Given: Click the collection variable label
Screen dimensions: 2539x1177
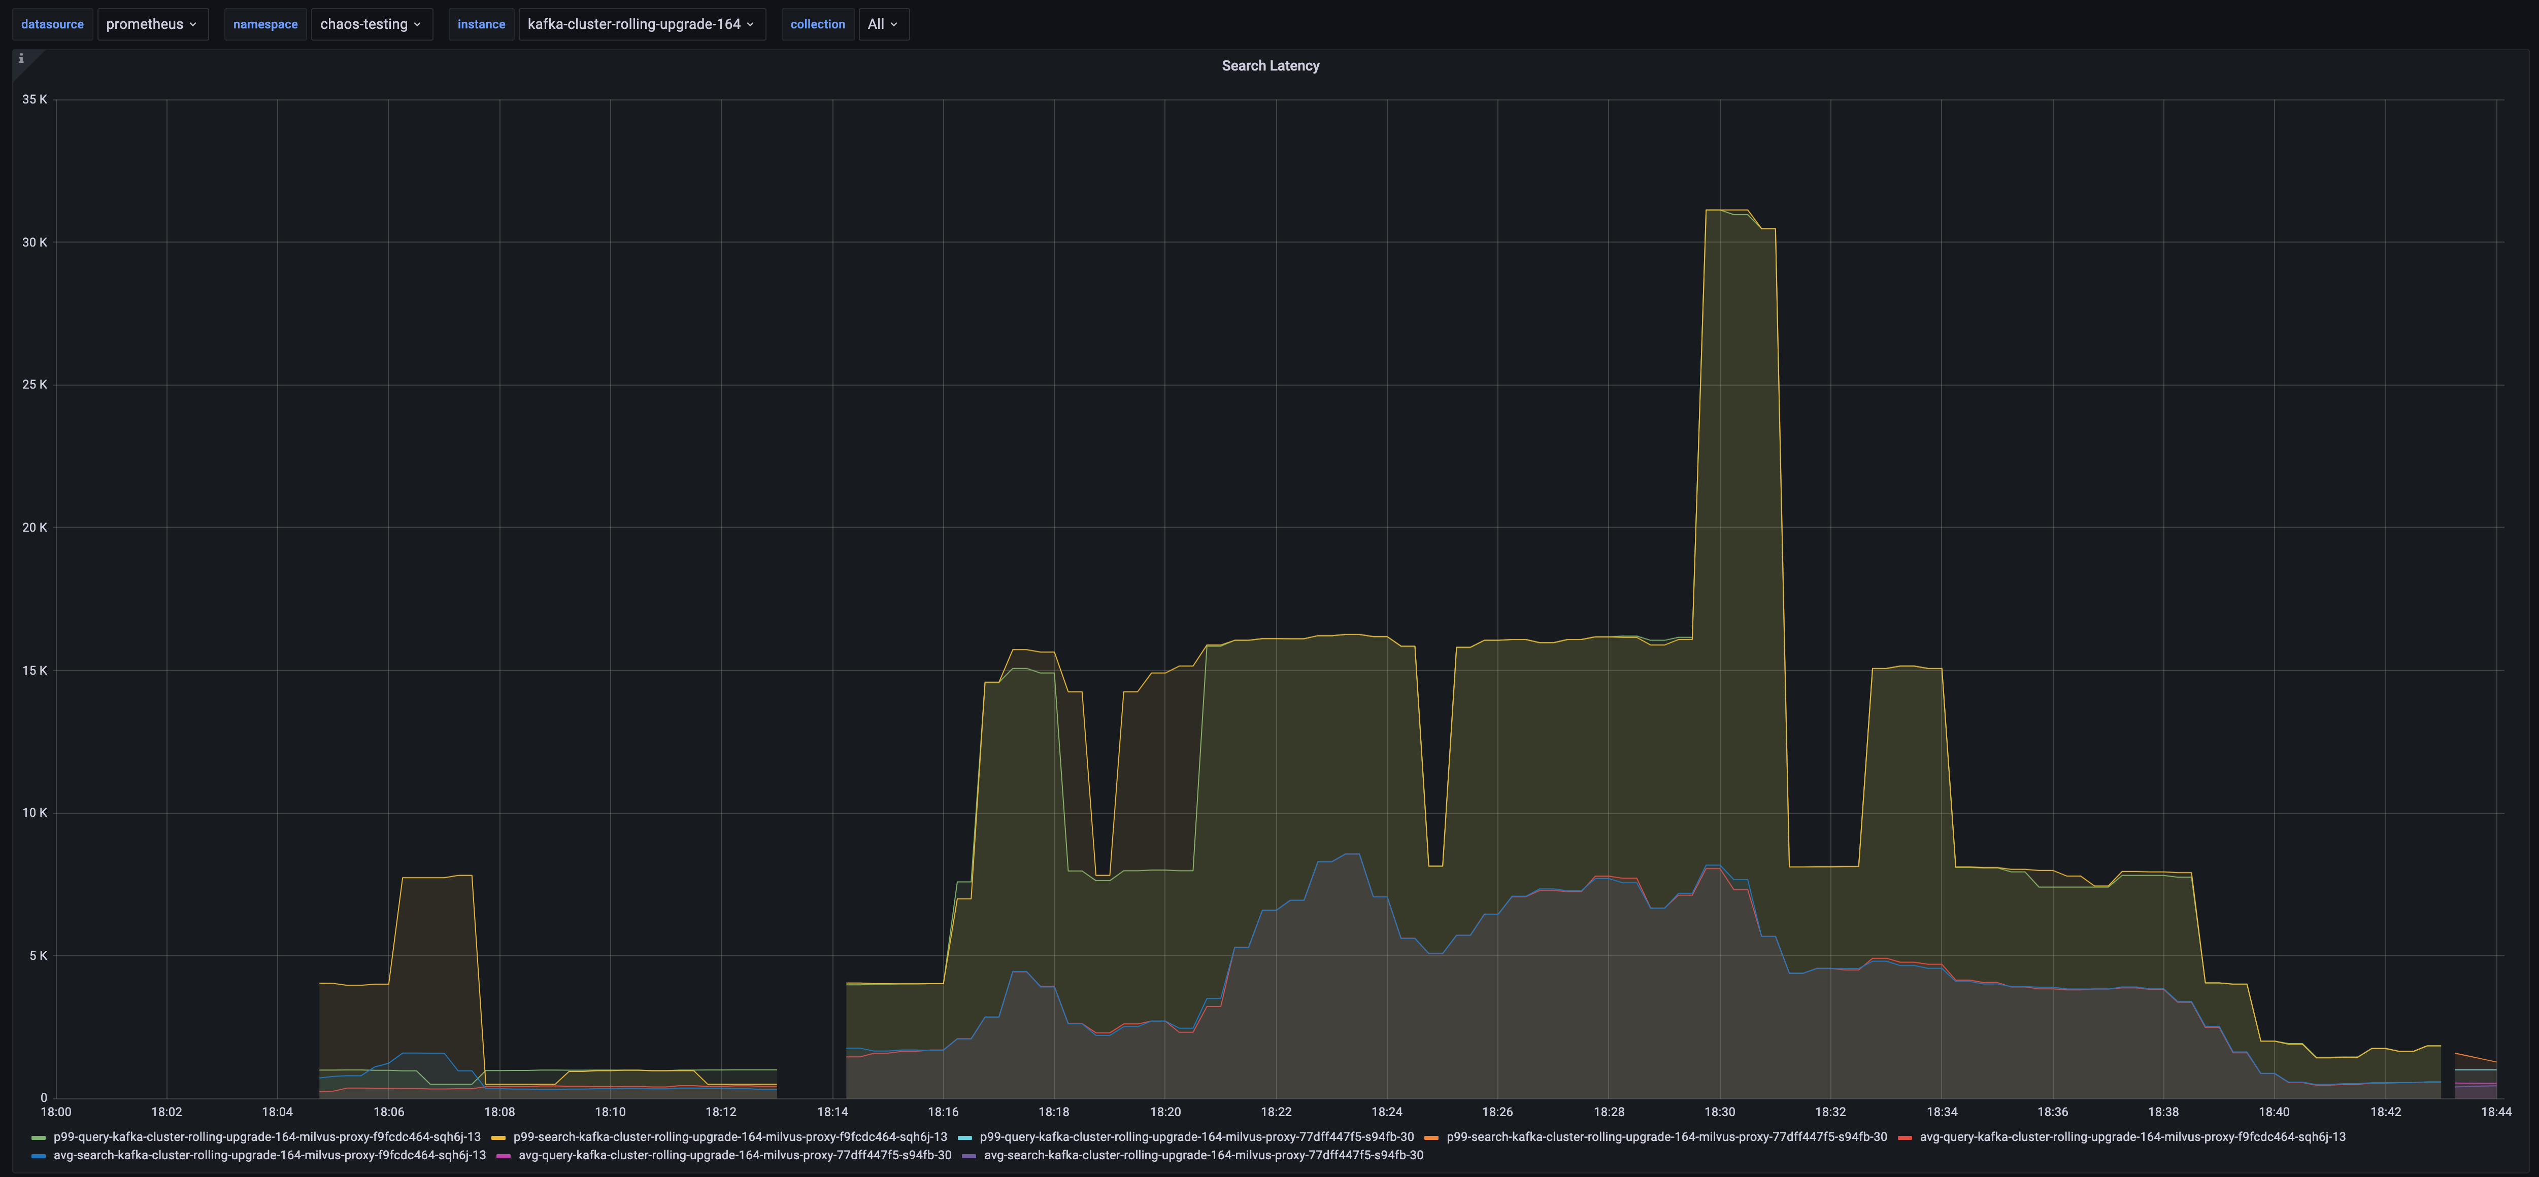Looking at the screenshot, I should [817, 24].
